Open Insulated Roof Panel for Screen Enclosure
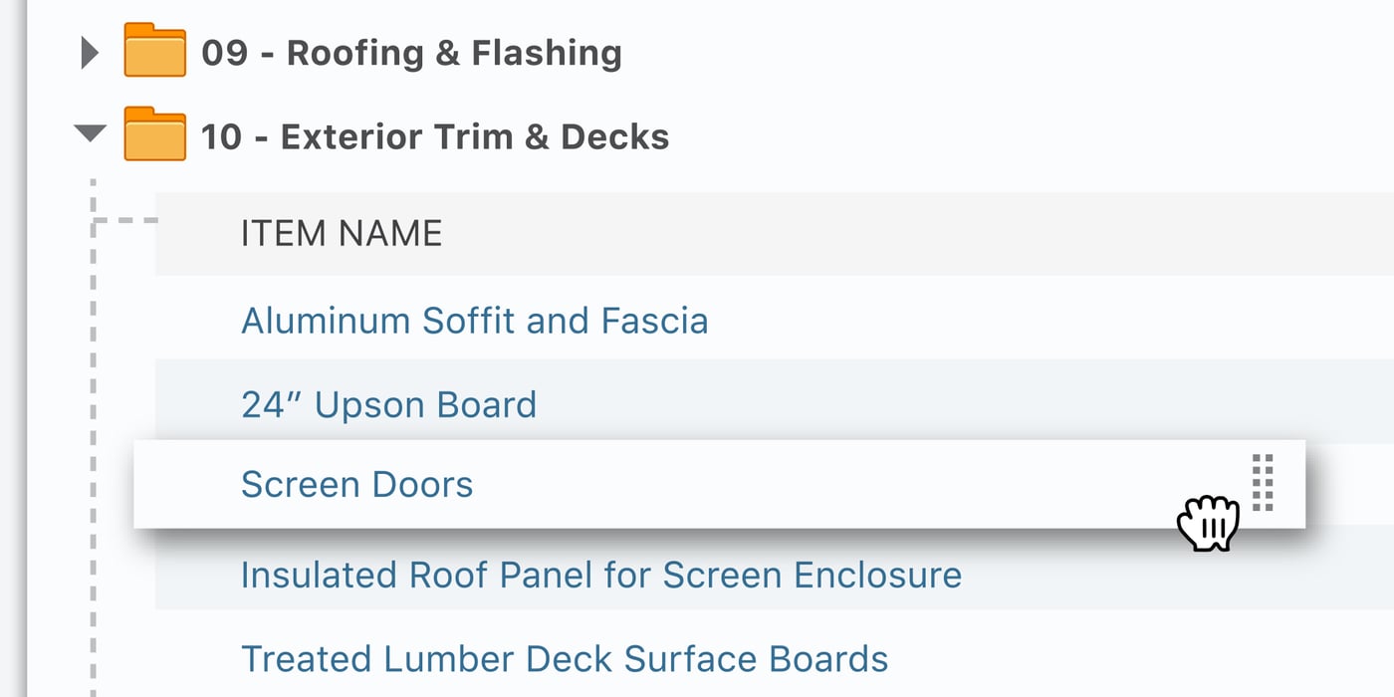Viewport: 1394px width, 697px height. [x=600, y=575]
